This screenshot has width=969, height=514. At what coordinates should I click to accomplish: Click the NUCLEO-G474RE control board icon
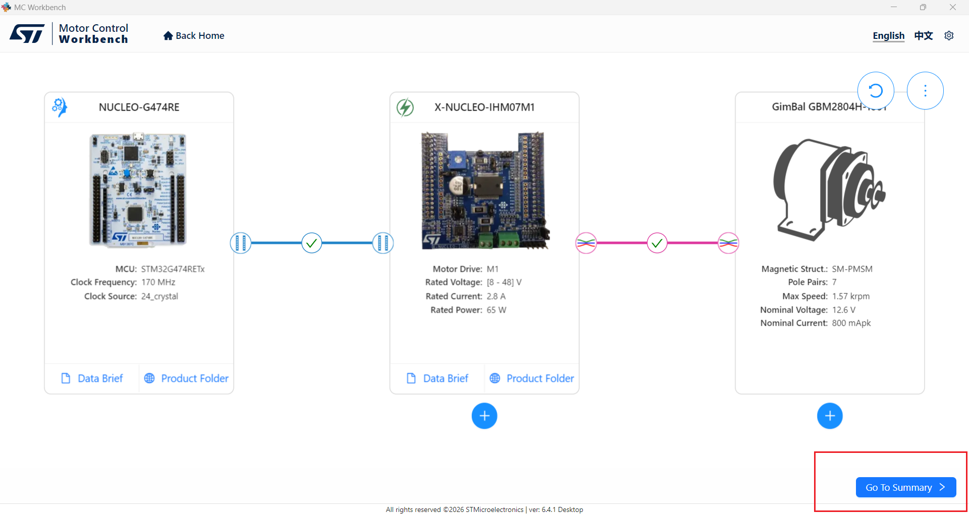60,107
